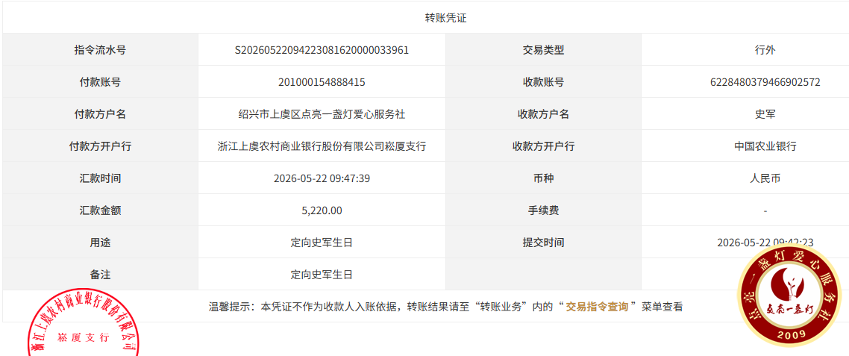Screen dimensions: 849x356
Task: Click the 交易指令查询 link
Action: [x=597, y=307]
